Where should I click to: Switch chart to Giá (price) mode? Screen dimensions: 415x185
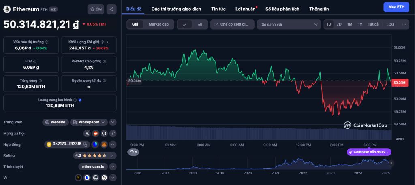[135, 24]
